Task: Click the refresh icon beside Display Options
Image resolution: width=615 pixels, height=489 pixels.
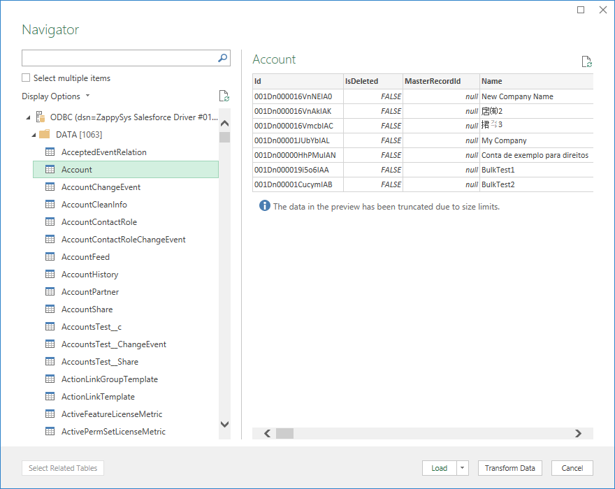Action: point(224,96)
